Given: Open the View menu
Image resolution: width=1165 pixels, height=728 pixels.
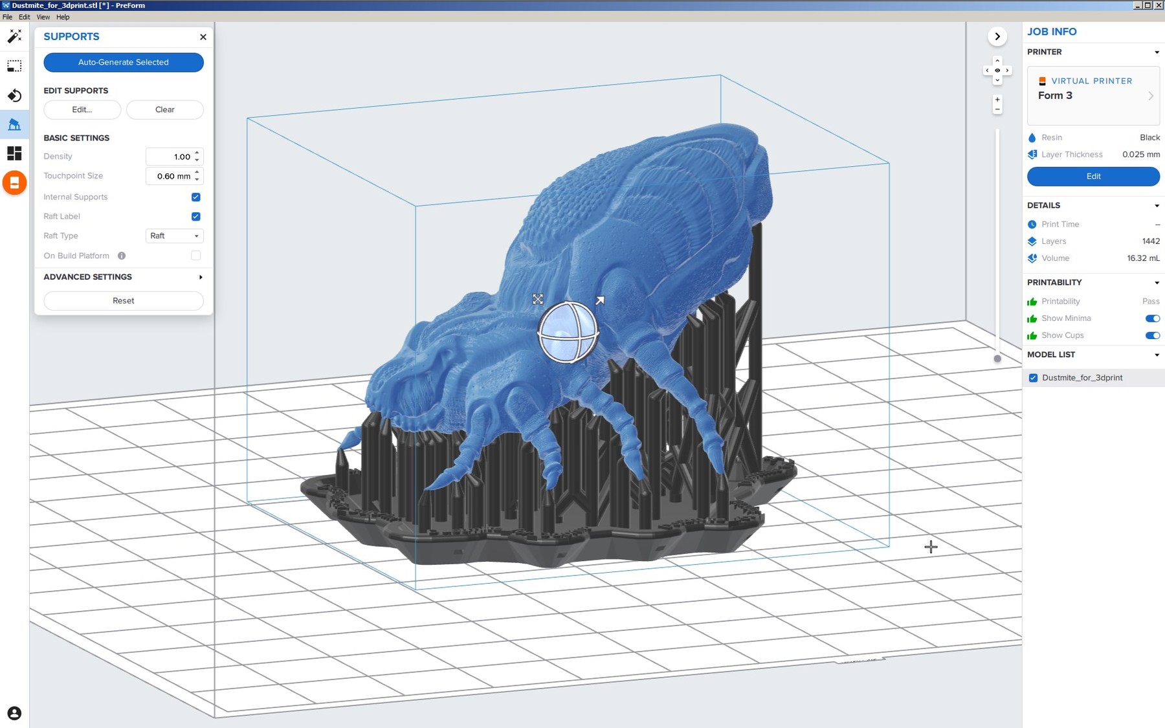Looking at the screenshot, I should (x=43, y=17).
